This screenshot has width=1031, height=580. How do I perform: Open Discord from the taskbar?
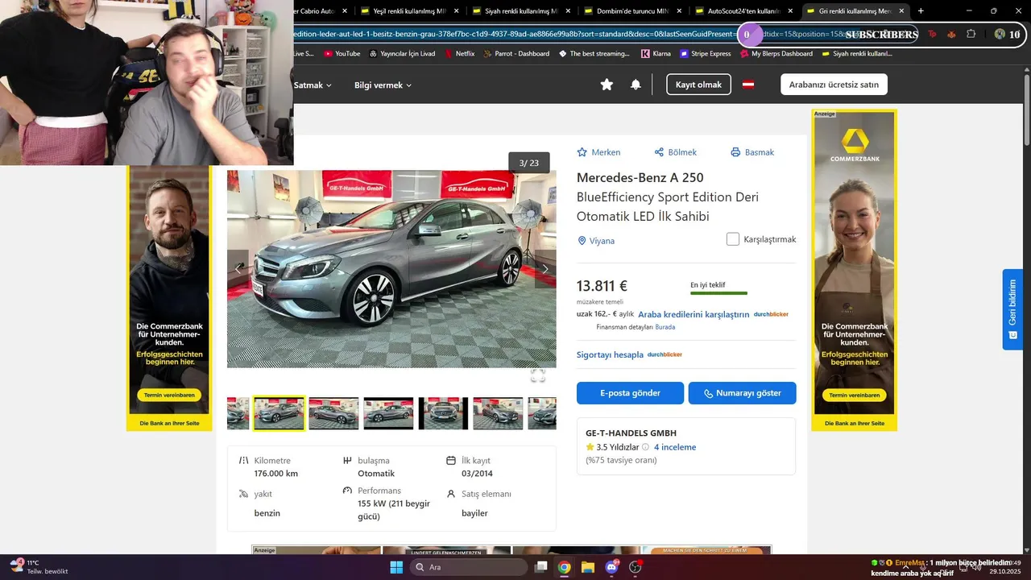coord(611,567)
